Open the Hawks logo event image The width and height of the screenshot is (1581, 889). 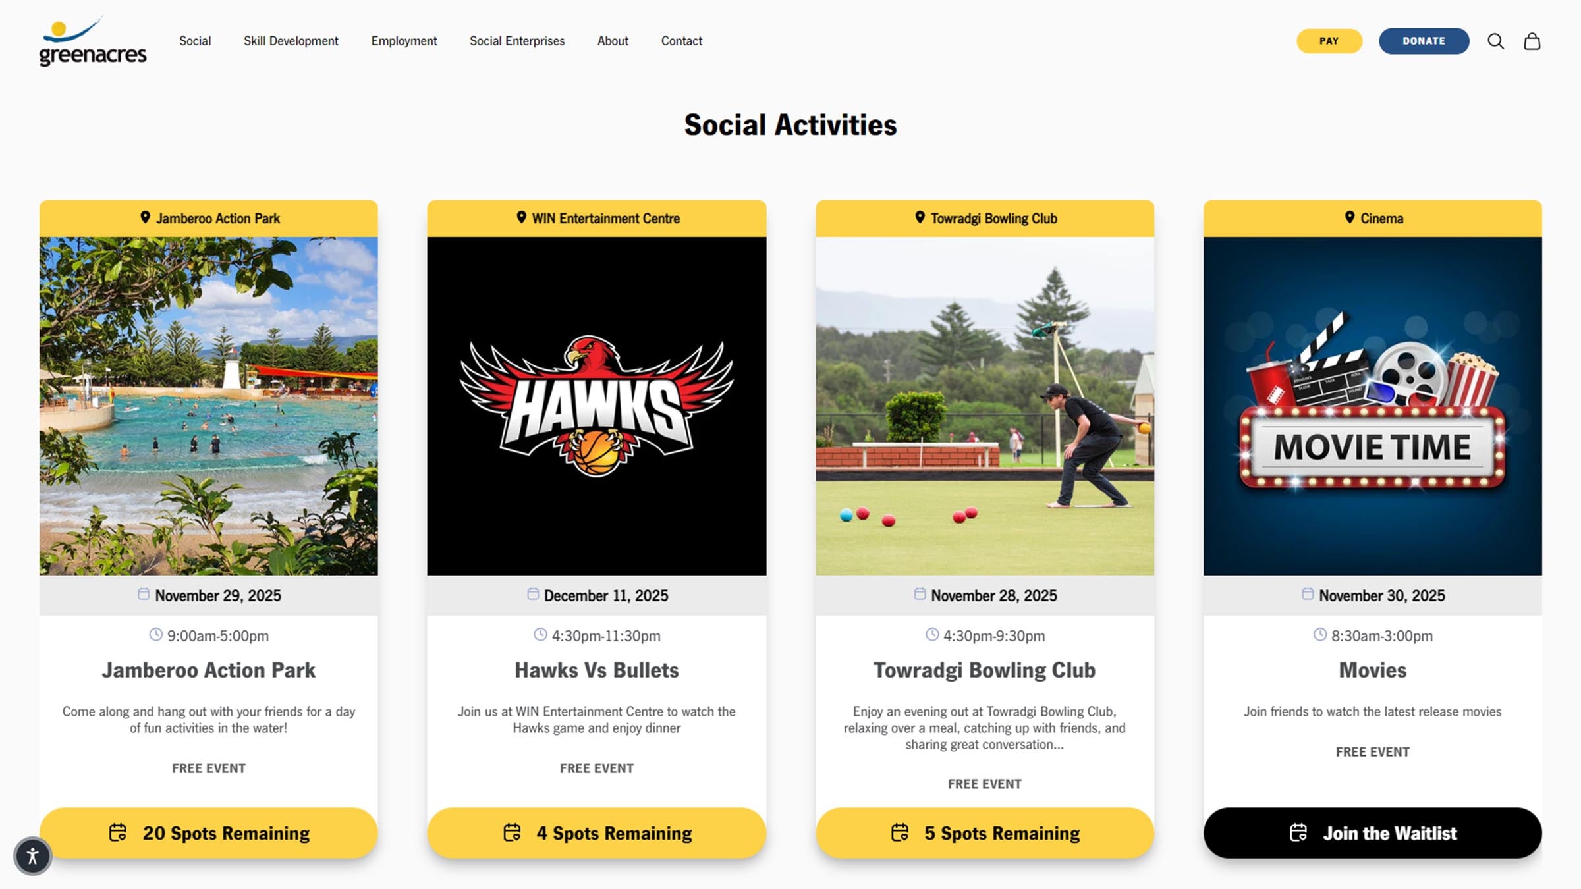point(597,406)
